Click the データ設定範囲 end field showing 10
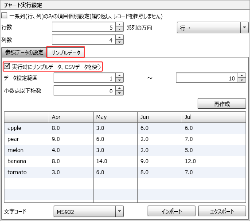This screenshot has width=250, height=221. [207, 78]
